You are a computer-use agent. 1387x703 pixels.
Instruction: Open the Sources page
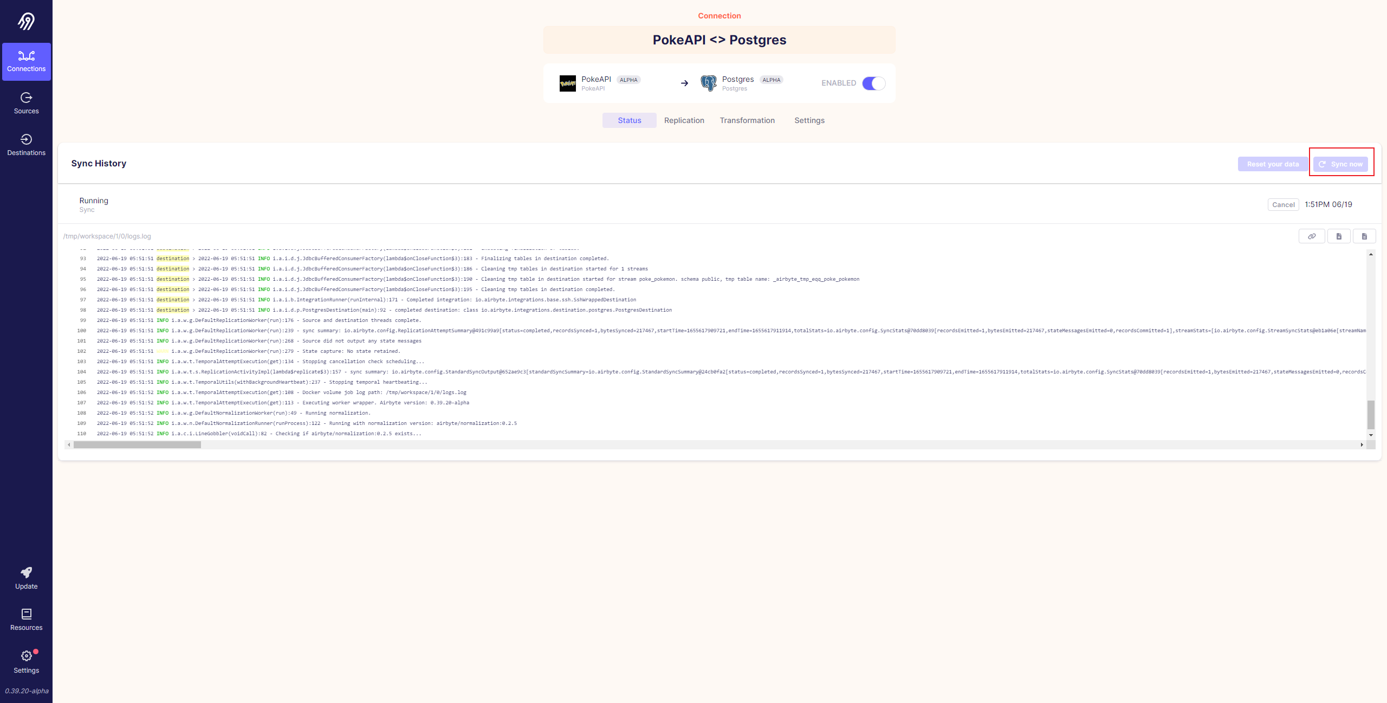26,103
